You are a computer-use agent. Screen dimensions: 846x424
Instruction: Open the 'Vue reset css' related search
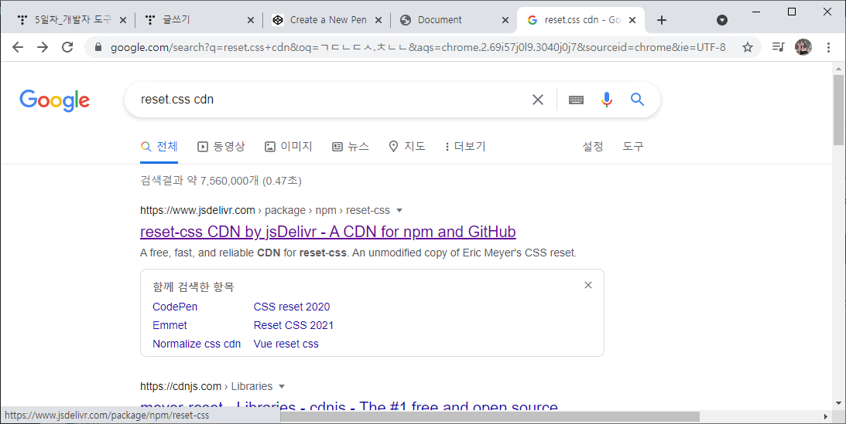click(x=286, y=344)
